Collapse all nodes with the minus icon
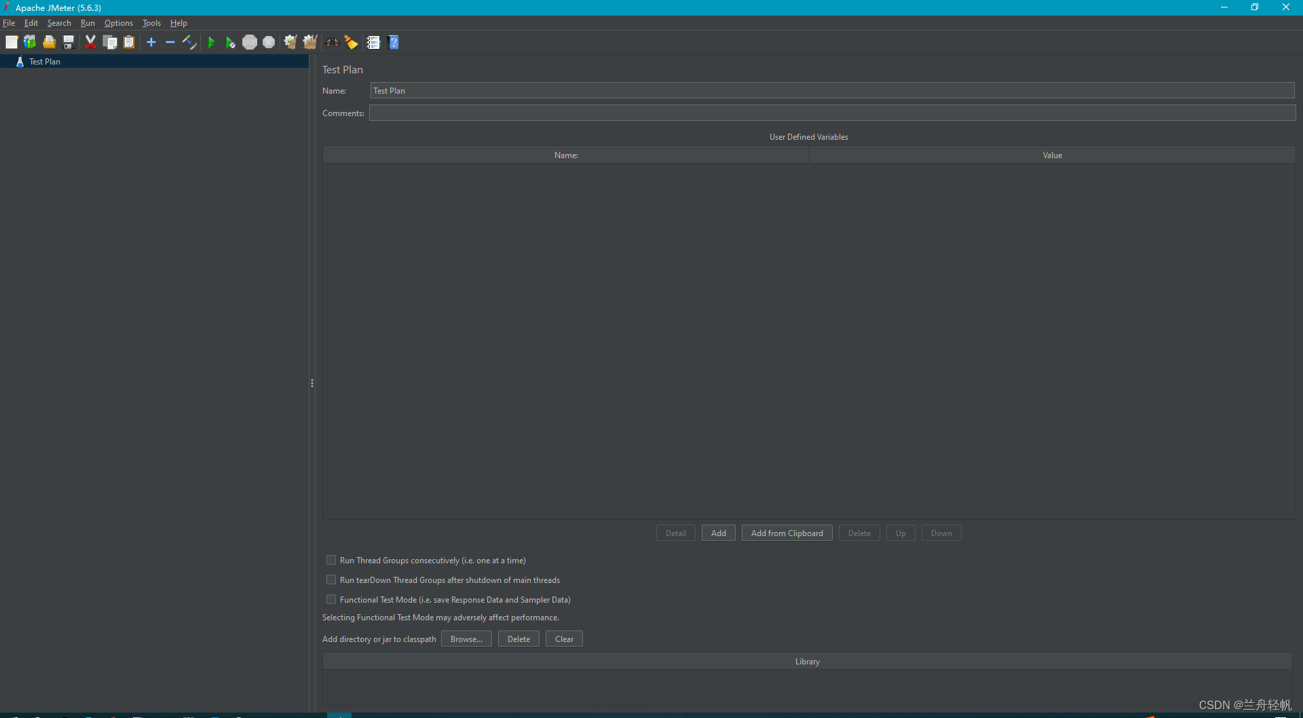 tap(170, 42)
